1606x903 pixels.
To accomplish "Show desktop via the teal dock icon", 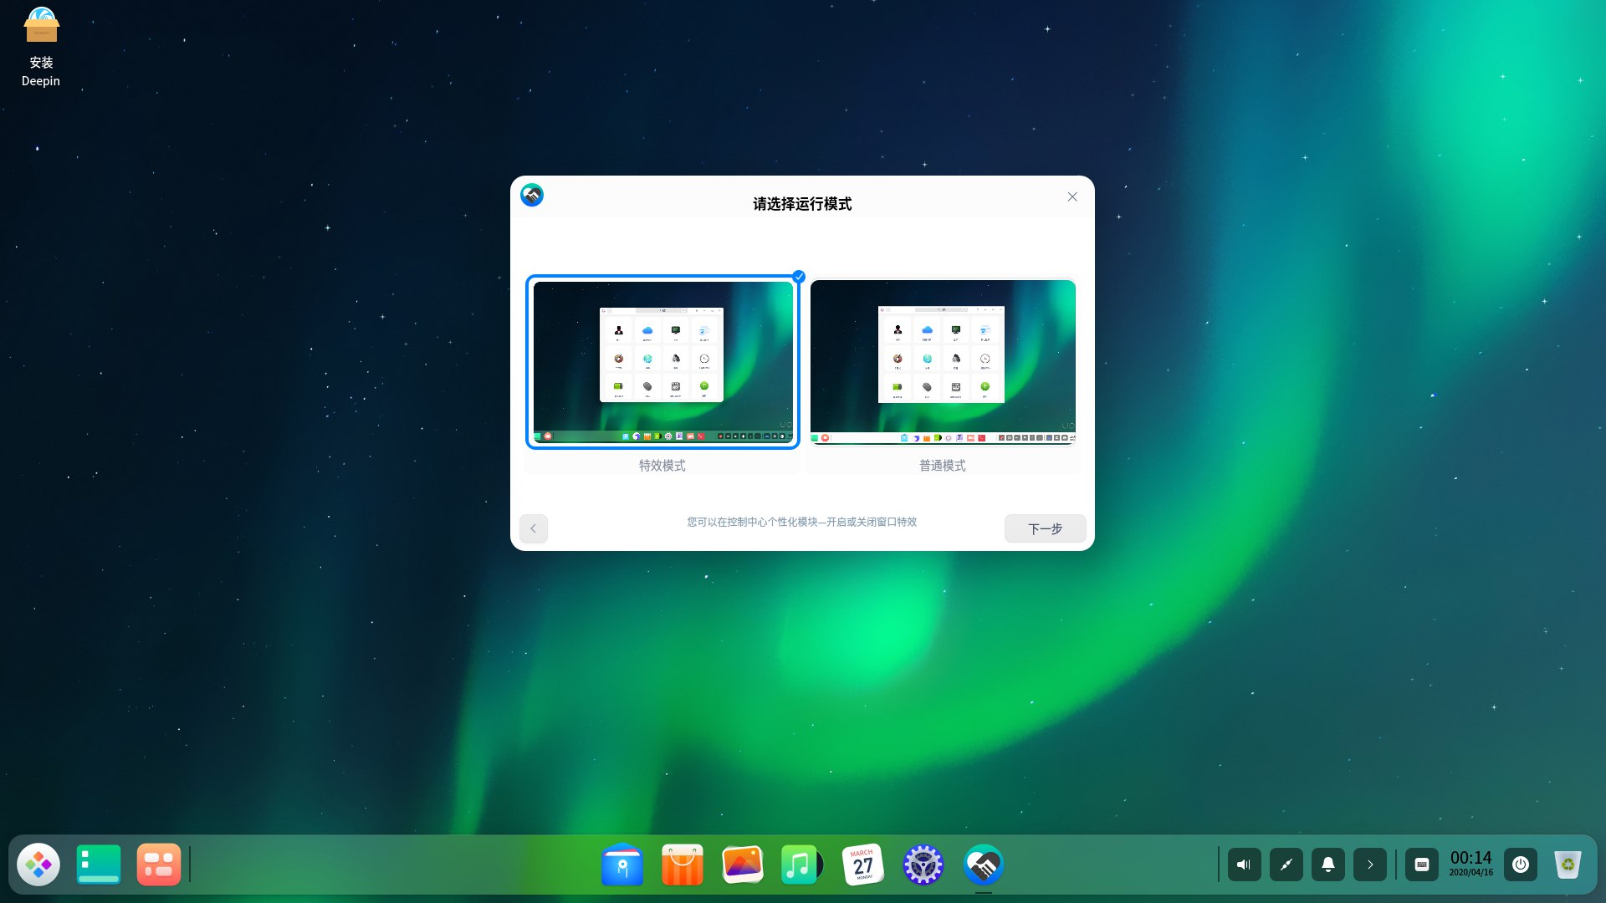I will [99, 865].
